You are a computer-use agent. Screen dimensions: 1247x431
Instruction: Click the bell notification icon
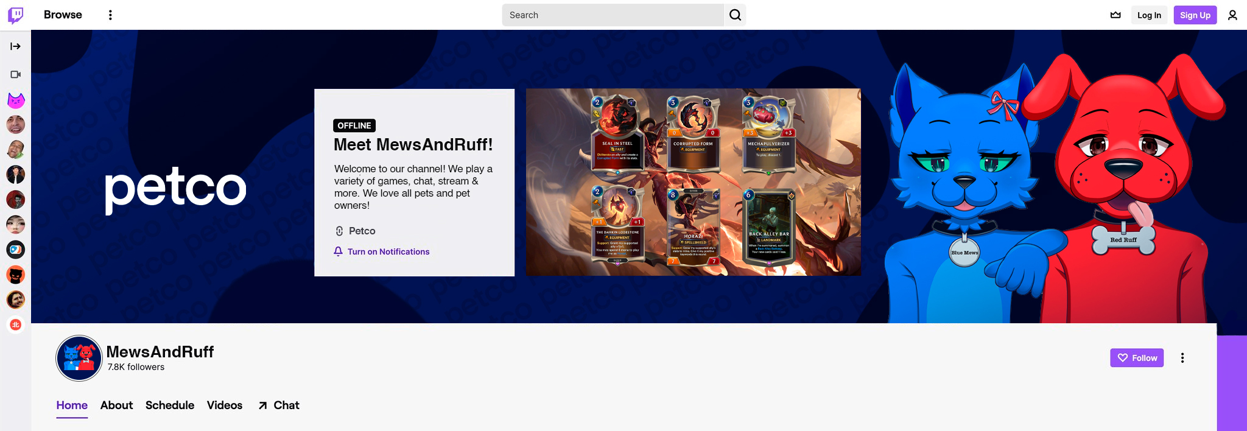pos(339,251)
